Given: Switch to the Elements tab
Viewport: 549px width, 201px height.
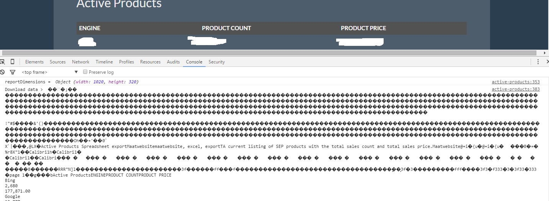Looking at the screenshot, I should [x=34, y=62].
